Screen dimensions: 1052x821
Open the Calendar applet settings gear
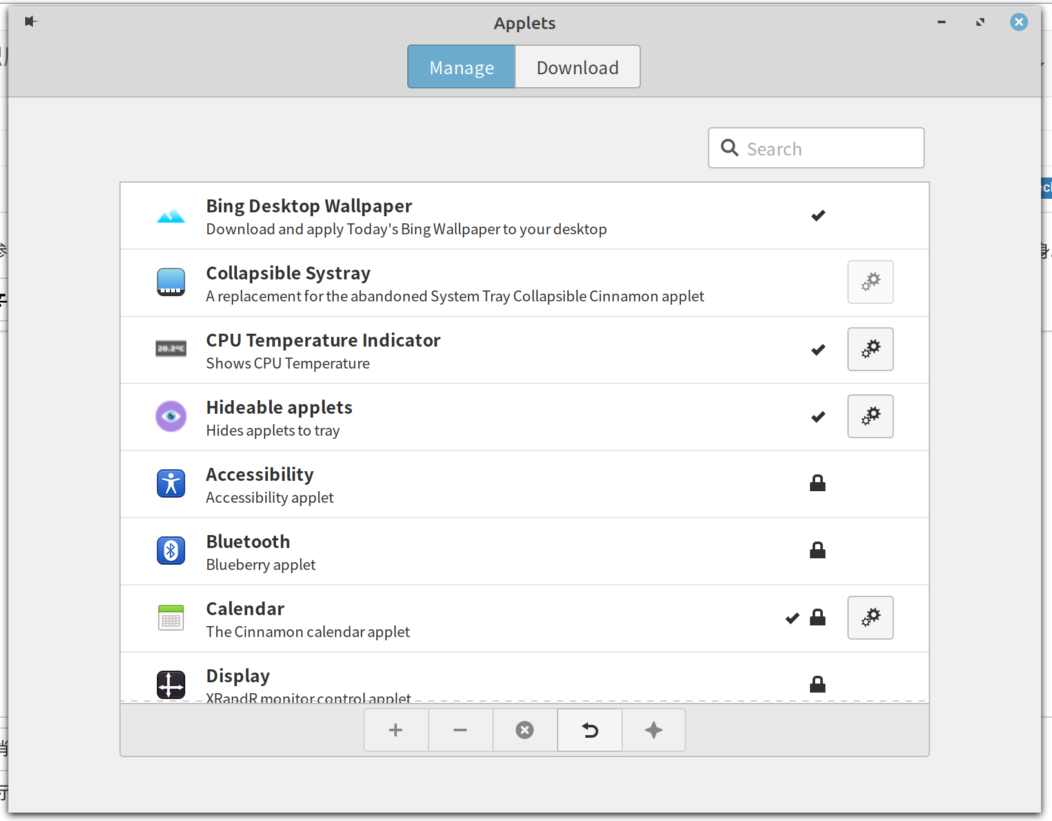pos(870,618)
